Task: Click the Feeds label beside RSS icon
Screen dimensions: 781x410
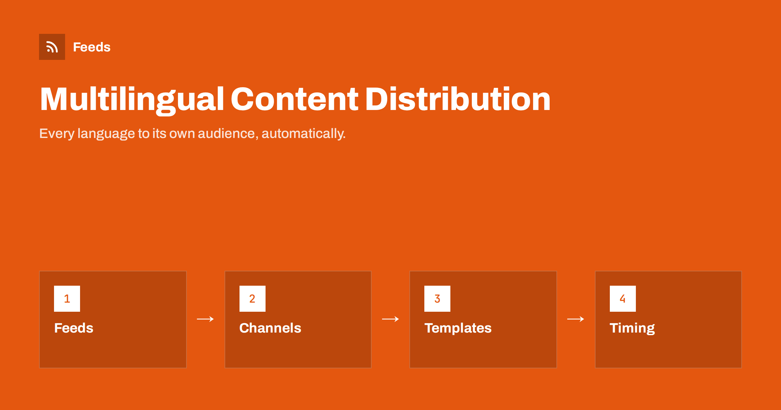Action: pyautogui.click(x=92, y=47)
